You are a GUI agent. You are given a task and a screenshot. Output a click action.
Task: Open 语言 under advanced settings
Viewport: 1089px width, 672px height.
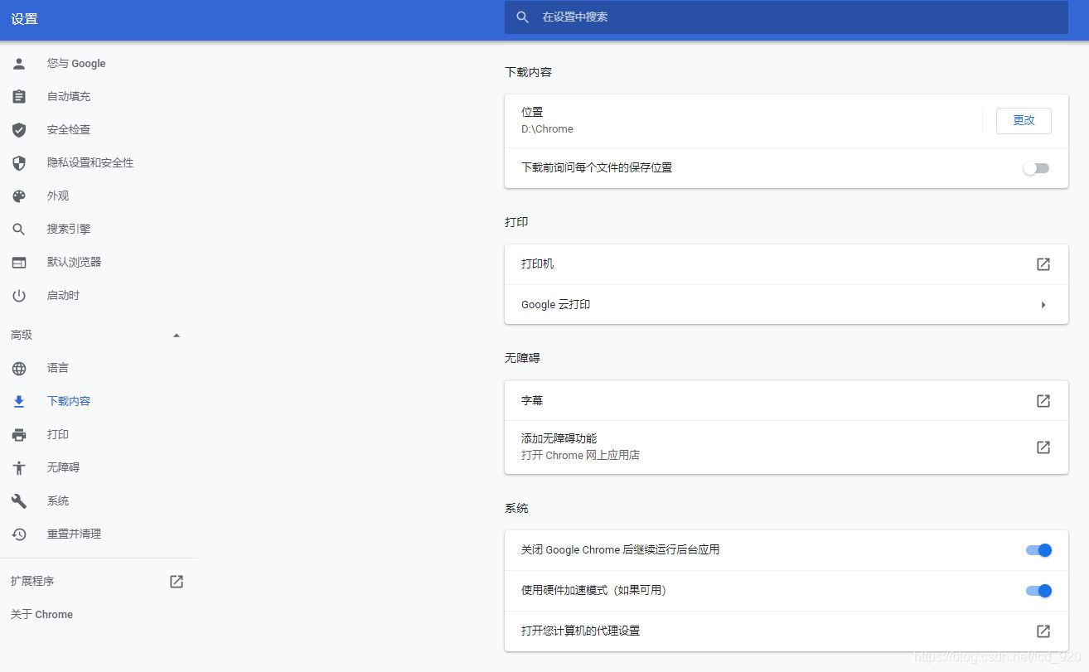pyautogui.click(x=58, y=369)
